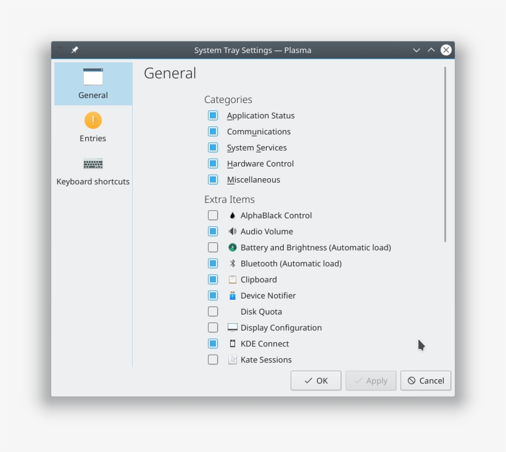Click the KDE Connect phone icon
This screenshot has height=452, width=506.
pyautogui.click(x=233, y=343)
